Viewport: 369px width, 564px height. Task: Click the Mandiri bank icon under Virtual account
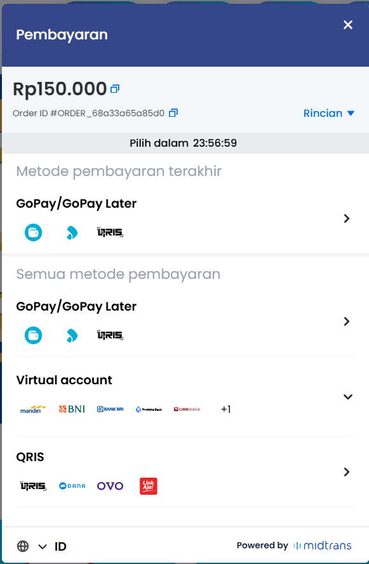pos(32,408)
